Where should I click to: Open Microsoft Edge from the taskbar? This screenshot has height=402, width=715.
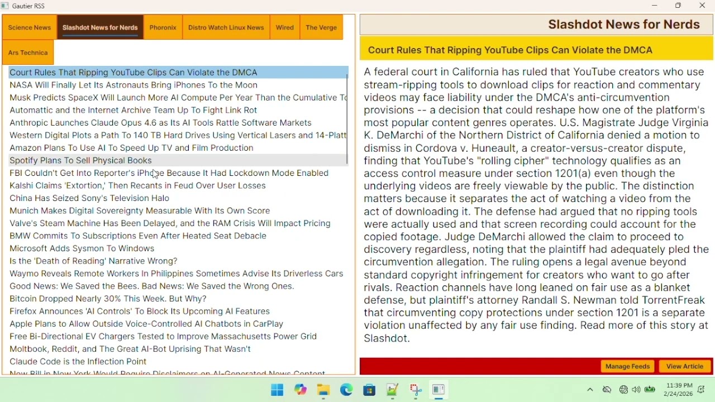[347, 390]
